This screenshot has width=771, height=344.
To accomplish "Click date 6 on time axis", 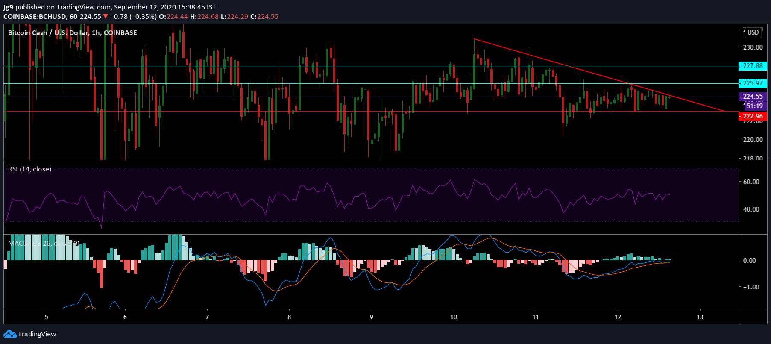I will pyautogui.click(x=125, y=317).
